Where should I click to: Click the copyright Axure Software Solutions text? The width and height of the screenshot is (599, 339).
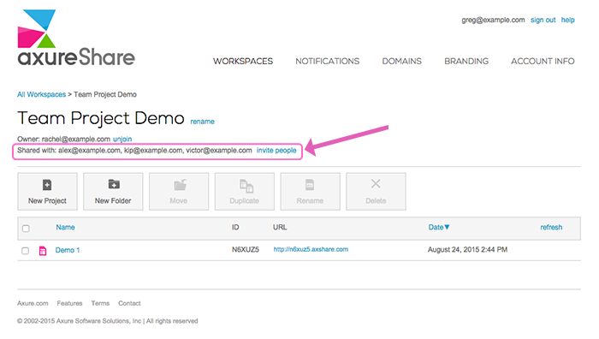tap(107, 321)
